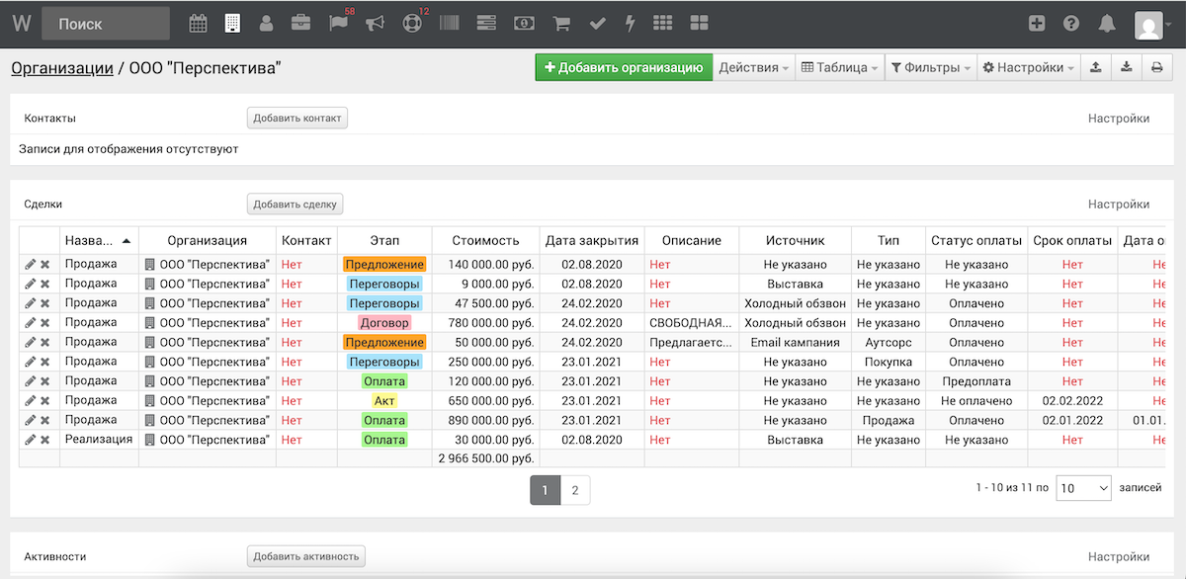Sort deals by Стоимость column header
Image resolution: width=1186 pixels, height=579 pixels.
pyautogui.click(x=485, y=240)
